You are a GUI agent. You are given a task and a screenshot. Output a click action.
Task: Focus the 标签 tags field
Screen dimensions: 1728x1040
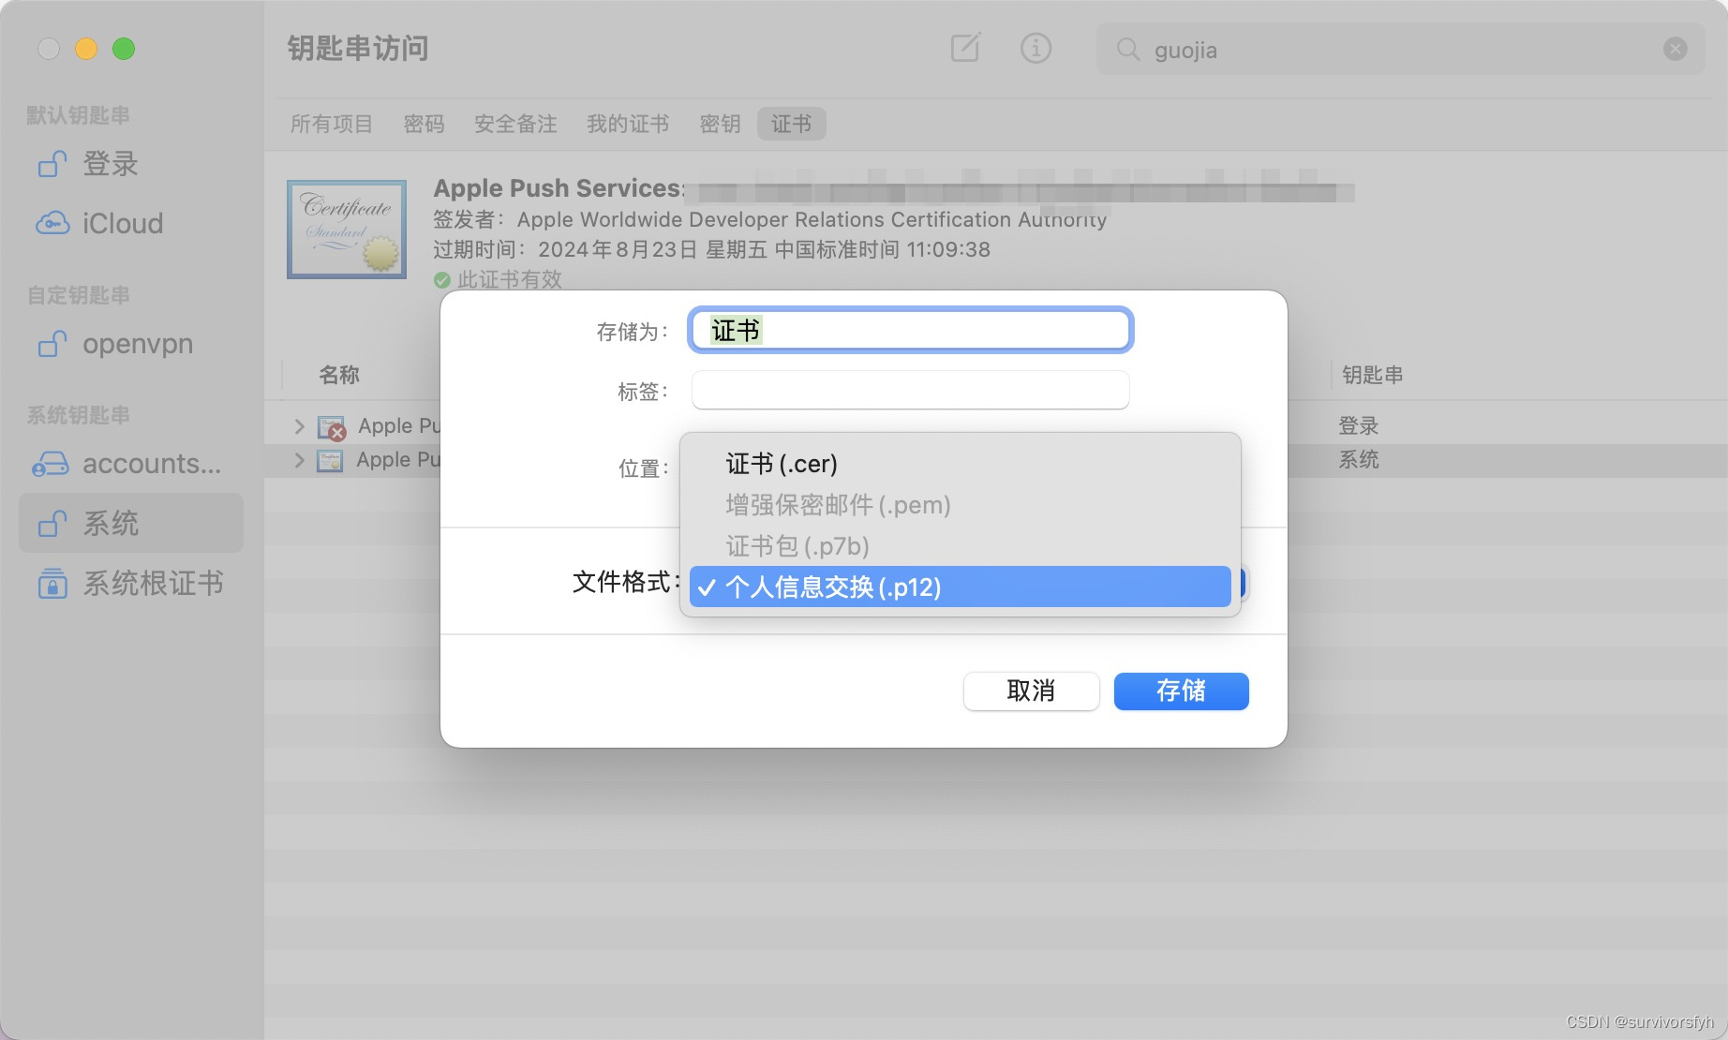[x=910, y=390]
